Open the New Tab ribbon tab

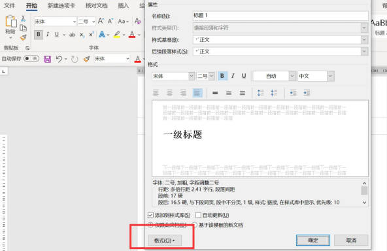click(61, 5)
